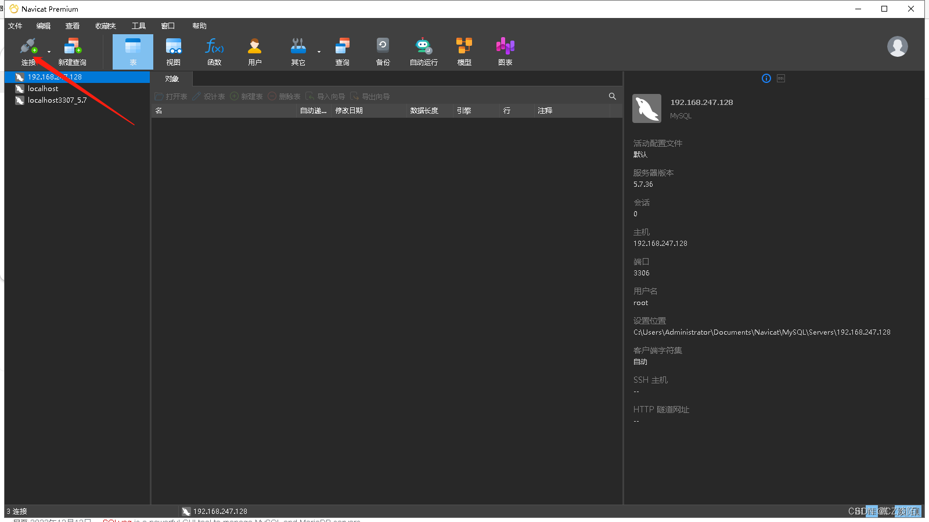Expand the Others button dropdown arrow
The width and height of the screenshot is (929, 522).
(x=319, y=52)
